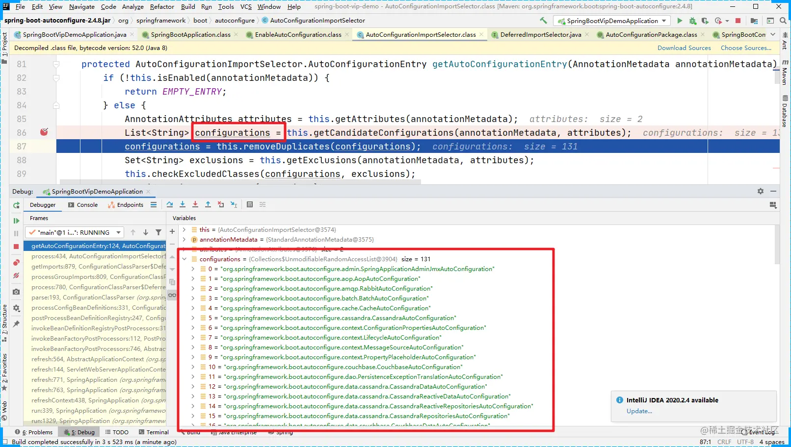This screenshot has height=447, width=791.
Task: Switch to SpringBootApplication.class editor tab
Action: coord(190,34)
